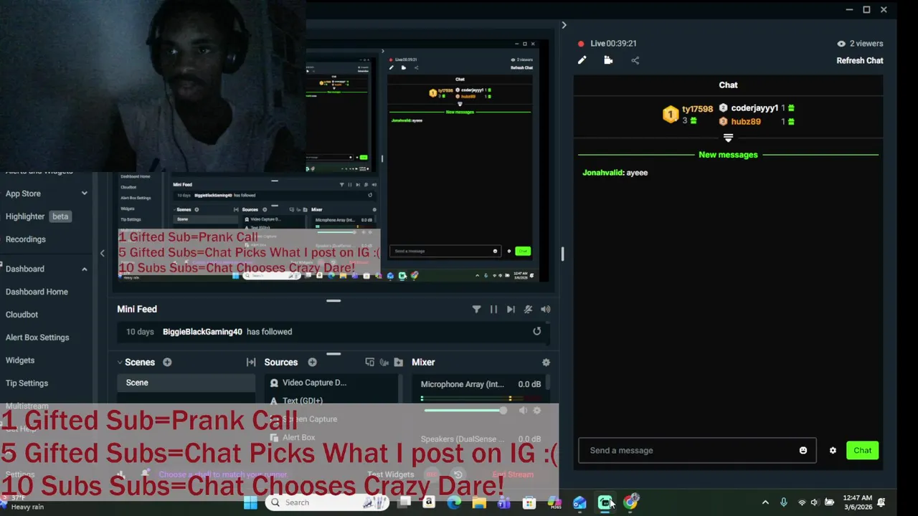Open Google Chrome from the taskbar
The width and height of the screenshot is (918, 516).
630,502
